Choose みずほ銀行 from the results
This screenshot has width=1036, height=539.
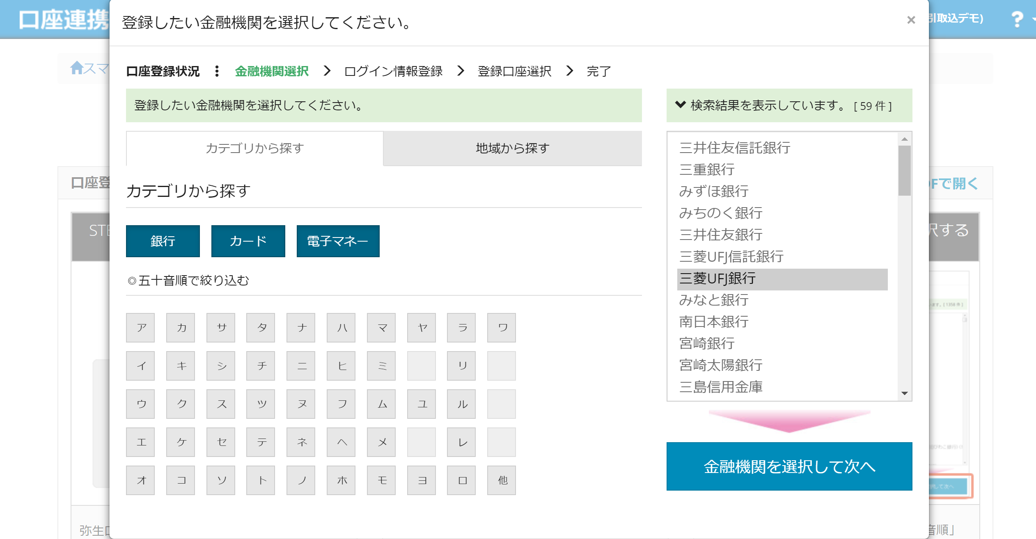(x=782, y=191)
